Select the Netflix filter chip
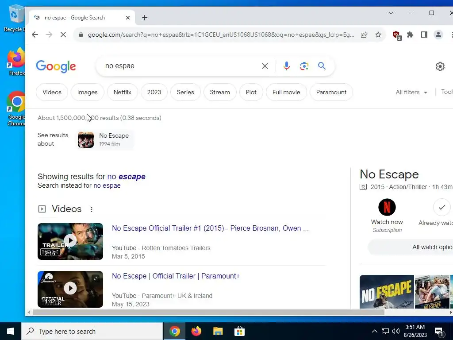This screenshot has width=453, height=340. (x=123, y=92)
